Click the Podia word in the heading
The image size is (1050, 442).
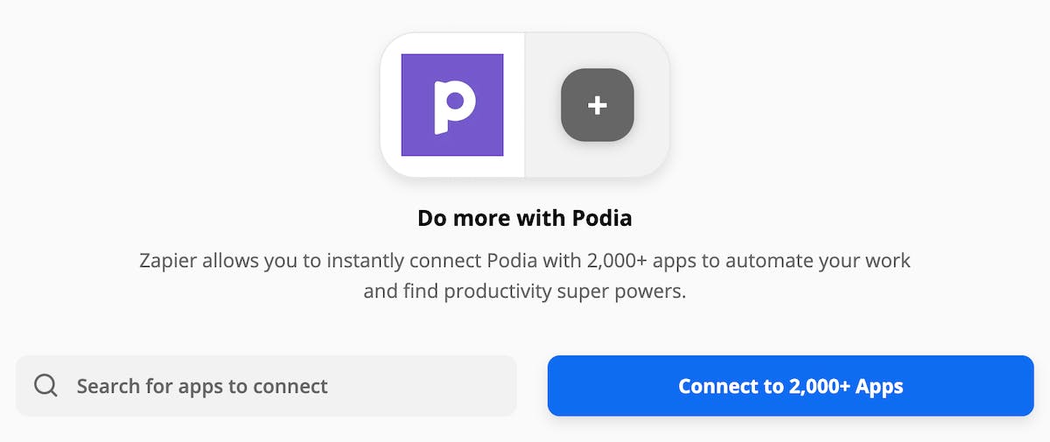point(604,218)
